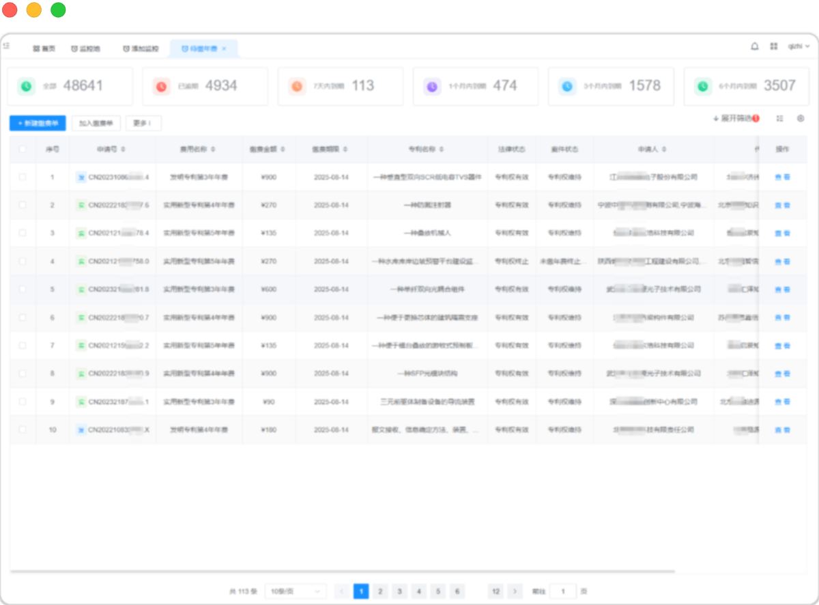Expand the qizhi user account menu
819x605 pixels.
(x=799, y=46)
